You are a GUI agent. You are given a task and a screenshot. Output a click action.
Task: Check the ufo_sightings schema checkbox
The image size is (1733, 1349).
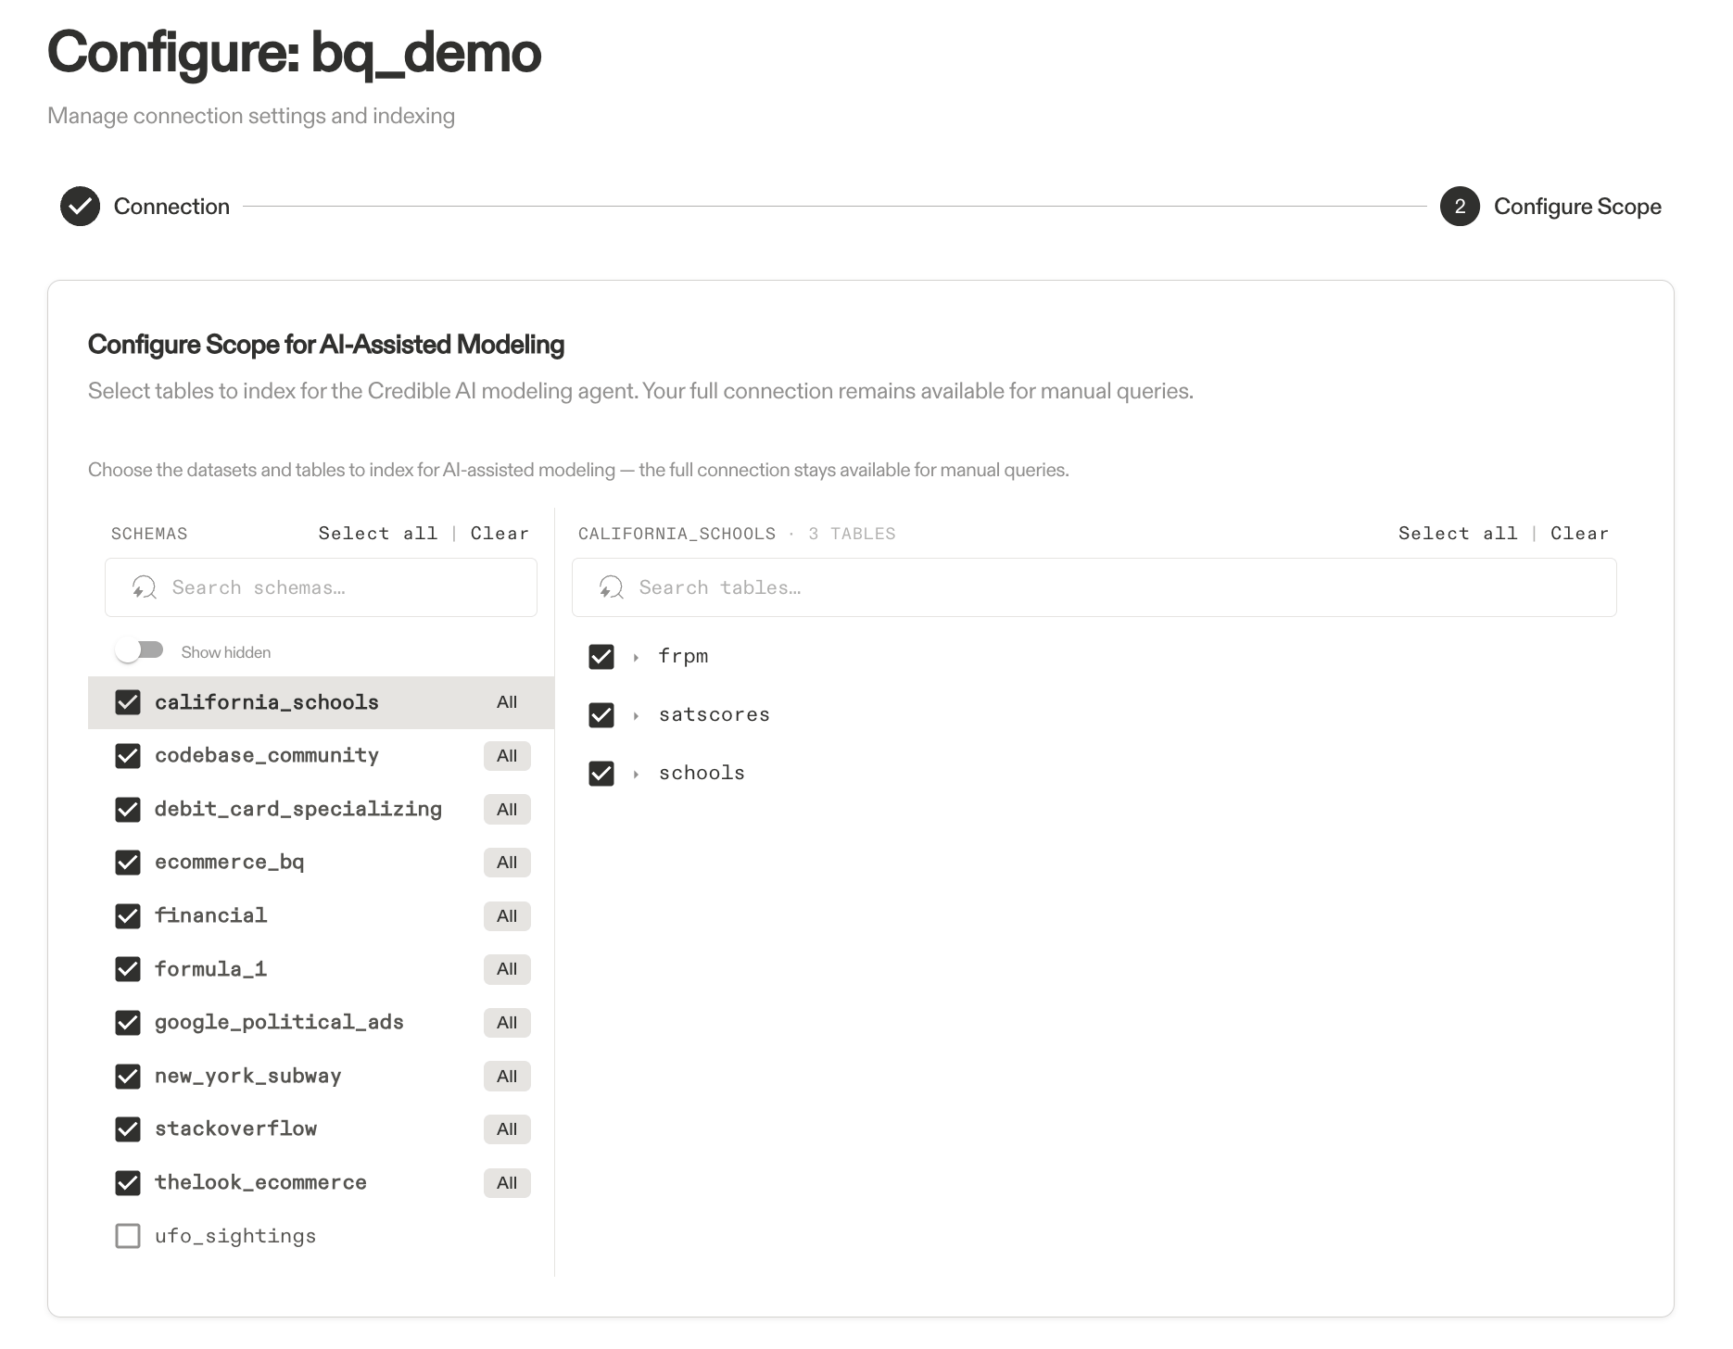(x=128, y=1236)
